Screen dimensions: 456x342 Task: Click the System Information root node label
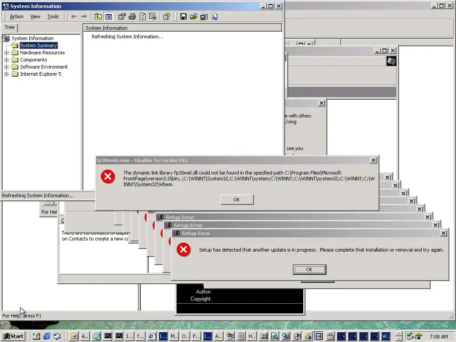pos(33,38)
